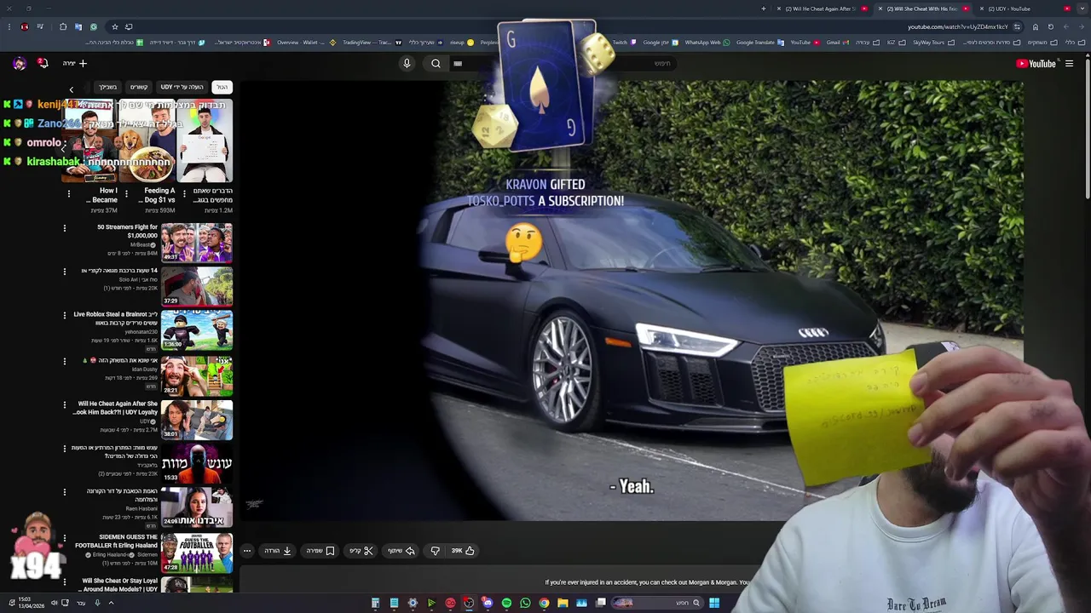The height and width of the screenshot is (613, 1091).
Task: Open Twitch bookmark
Action: [624, 43]
